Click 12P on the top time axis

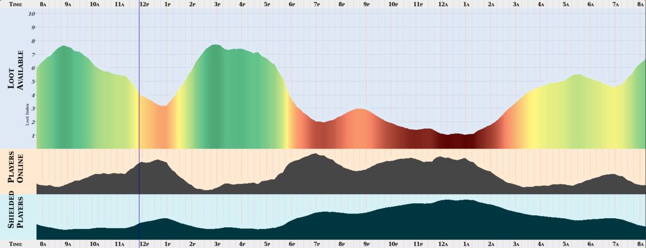point(144,4)
